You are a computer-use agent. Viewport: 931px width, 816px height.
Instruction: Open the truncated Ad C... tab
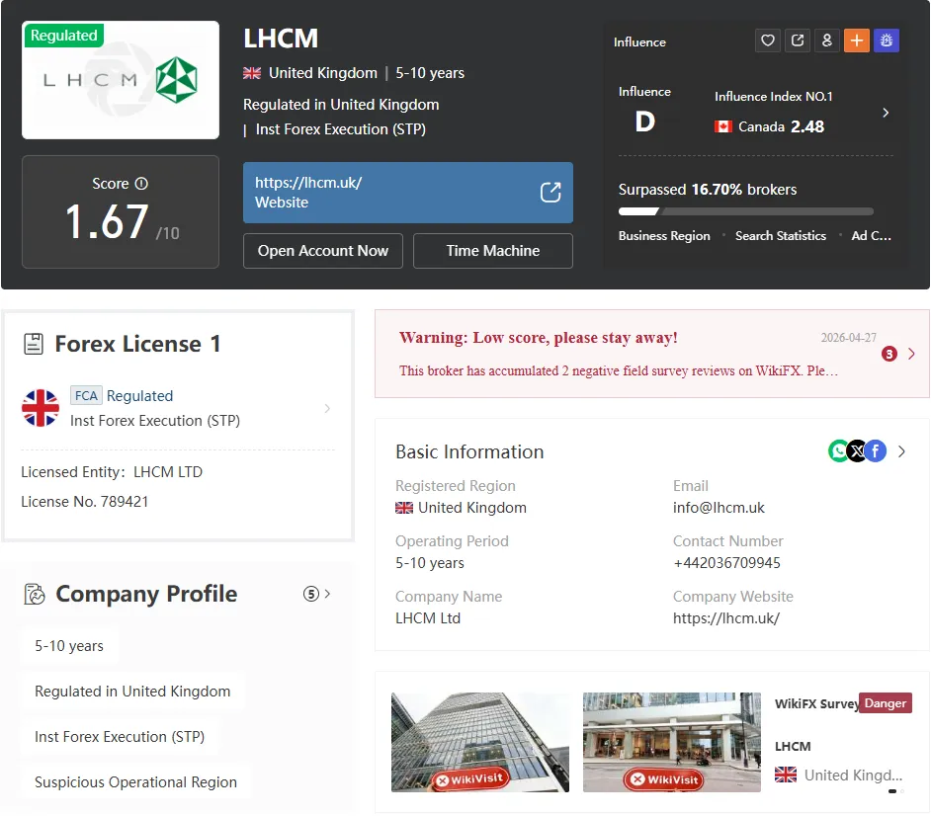tap(871, 235)
